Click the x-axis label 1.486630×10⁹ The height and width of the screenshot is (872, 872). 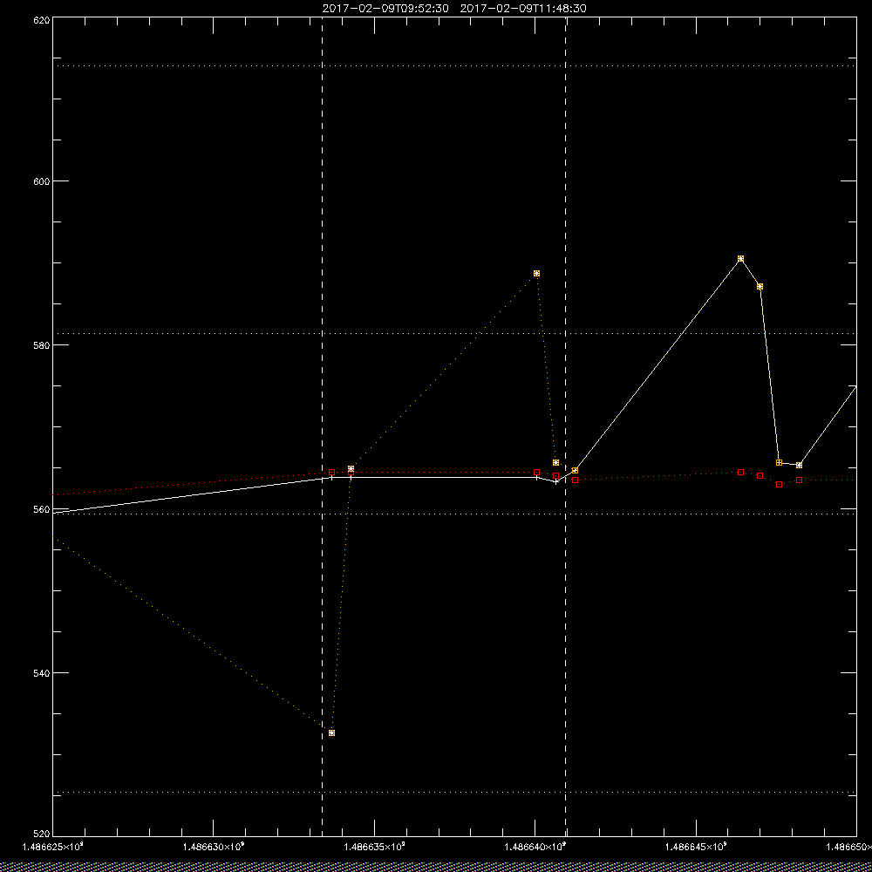(x=214, y=847)
